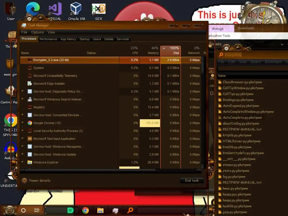
Task: Switch to the App history tab
Action: point(68,39)
